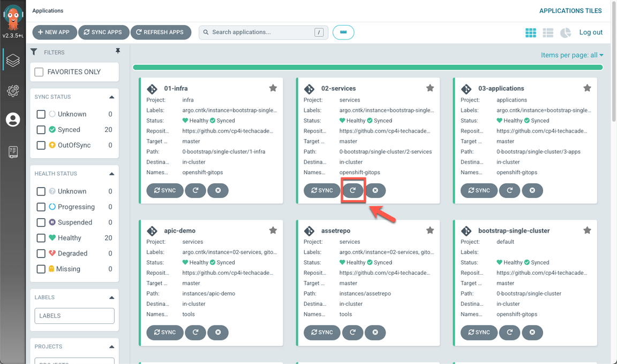
Task: Collapse the Sync Status filter section
Action: [x=111, y=97]
